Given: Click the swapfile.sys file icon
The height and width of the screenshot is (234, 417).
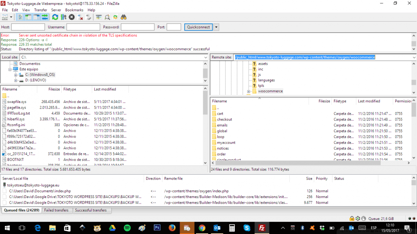Looking at the screenshot, I should [x=4, y=102].
